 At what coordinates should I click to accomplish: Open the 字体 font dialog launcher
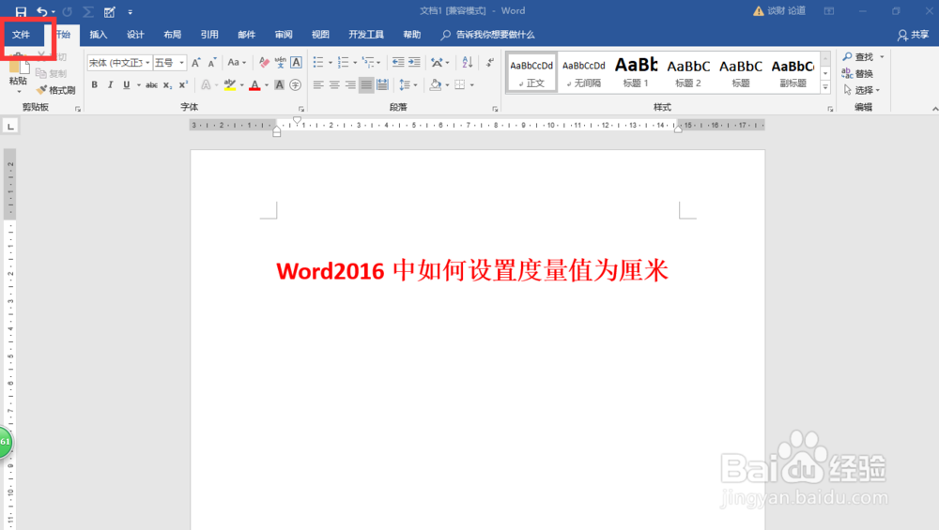pyautogui.click(x=301, y=109)
